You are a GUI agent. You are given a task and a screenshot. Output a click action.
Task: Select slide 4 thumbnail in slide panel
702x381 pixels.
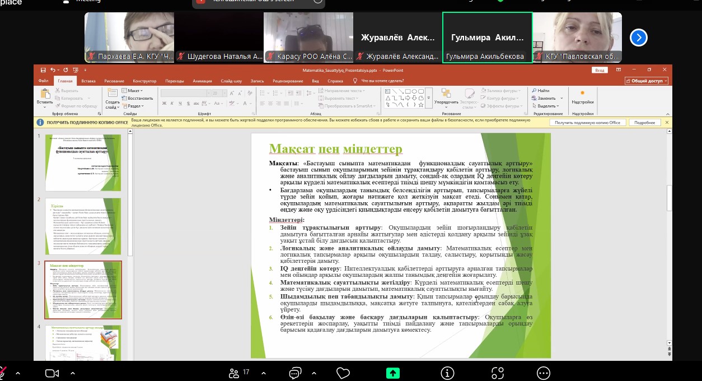(83, 343)
